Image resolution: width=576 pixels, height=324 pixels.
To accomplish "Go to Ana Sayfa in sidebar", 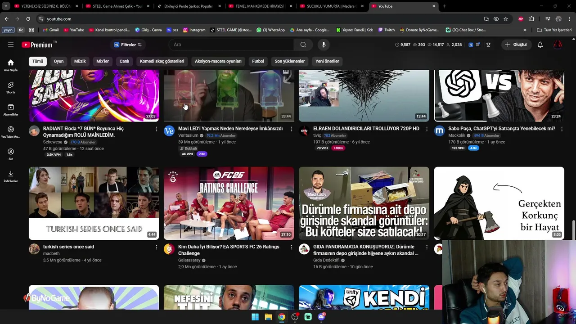I will pyautogui.click(x=11, y=65).
